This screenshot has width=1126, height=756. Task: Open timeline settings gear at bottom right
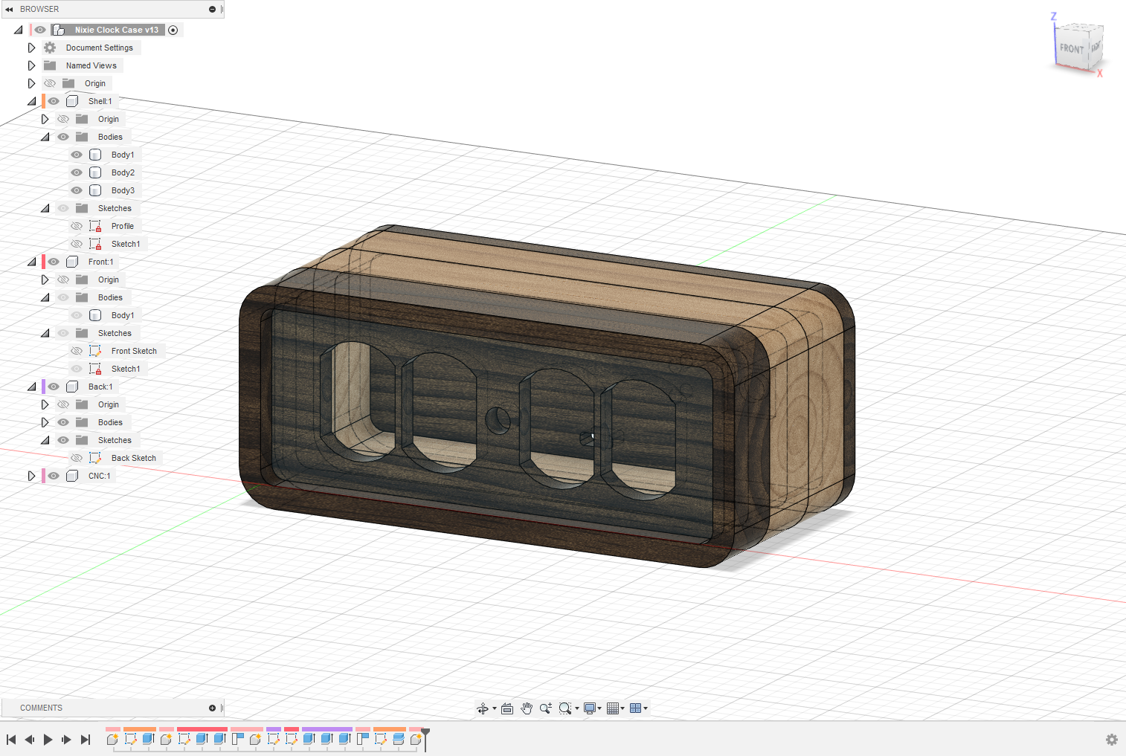[1112, 740]
